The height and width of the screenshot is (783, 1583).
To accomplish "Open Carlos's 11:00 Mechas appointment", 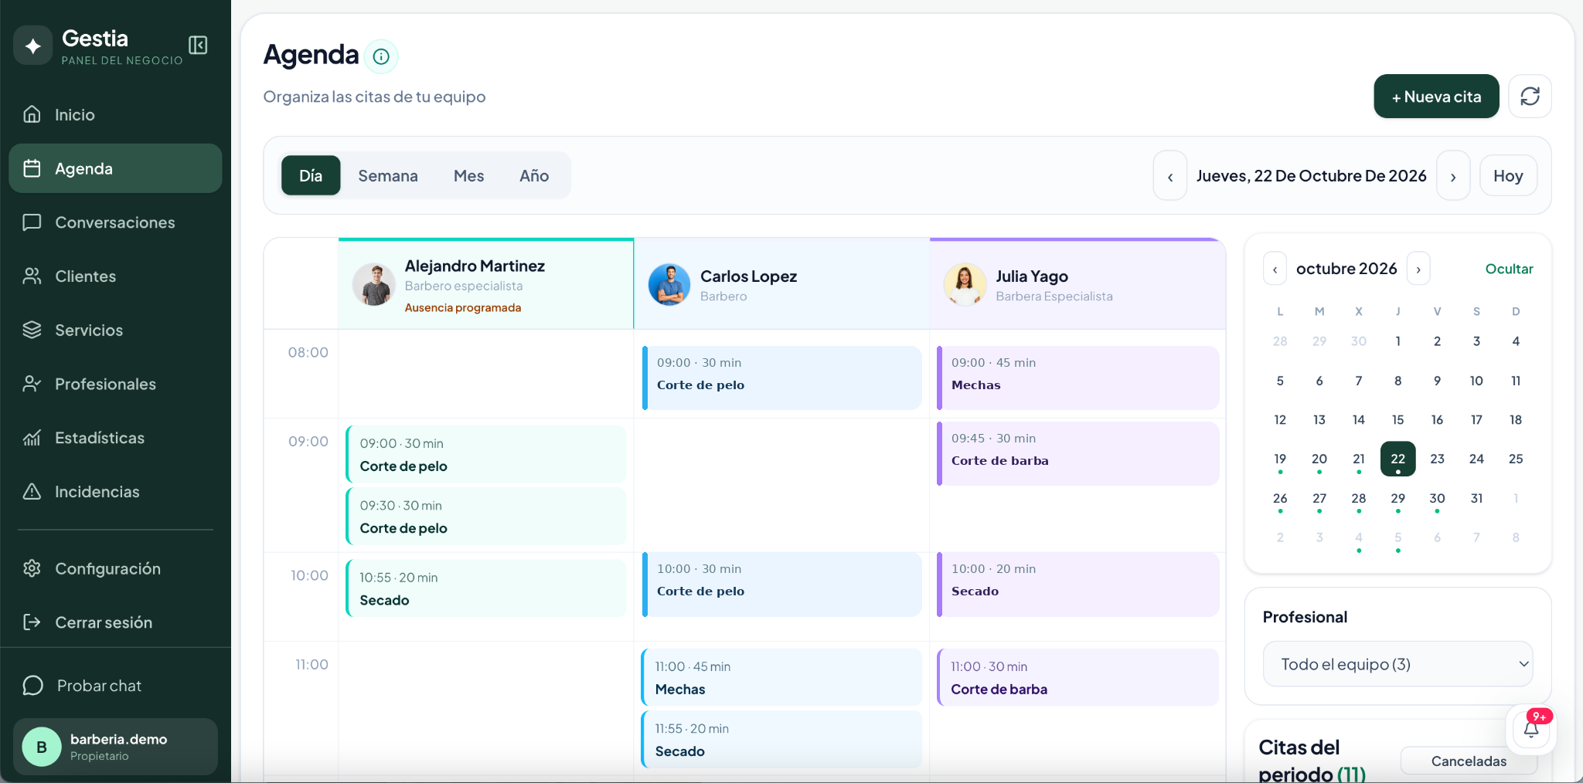I will point(781,677).
